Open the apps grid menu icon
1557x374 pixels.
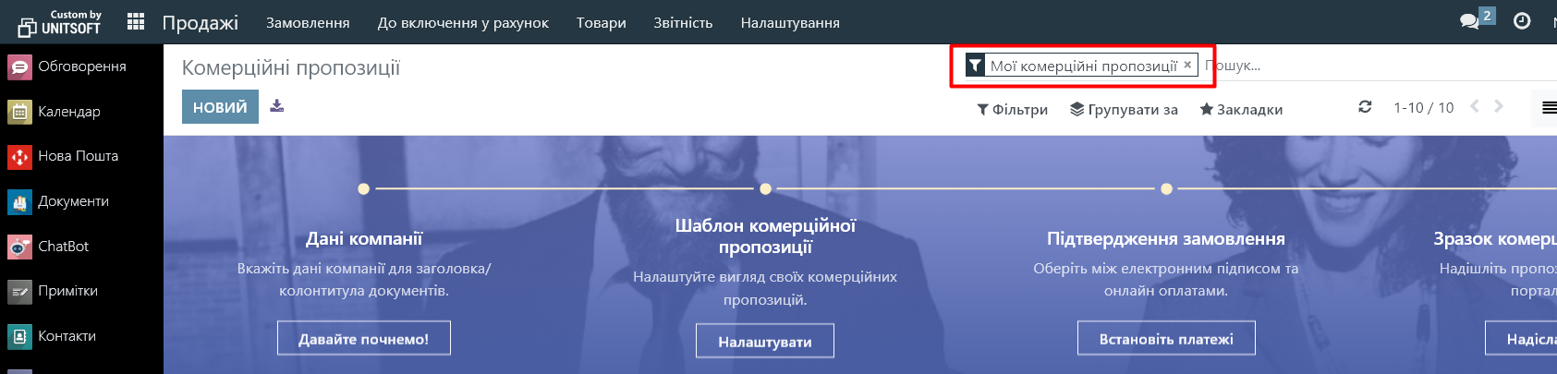coord(136,21)
